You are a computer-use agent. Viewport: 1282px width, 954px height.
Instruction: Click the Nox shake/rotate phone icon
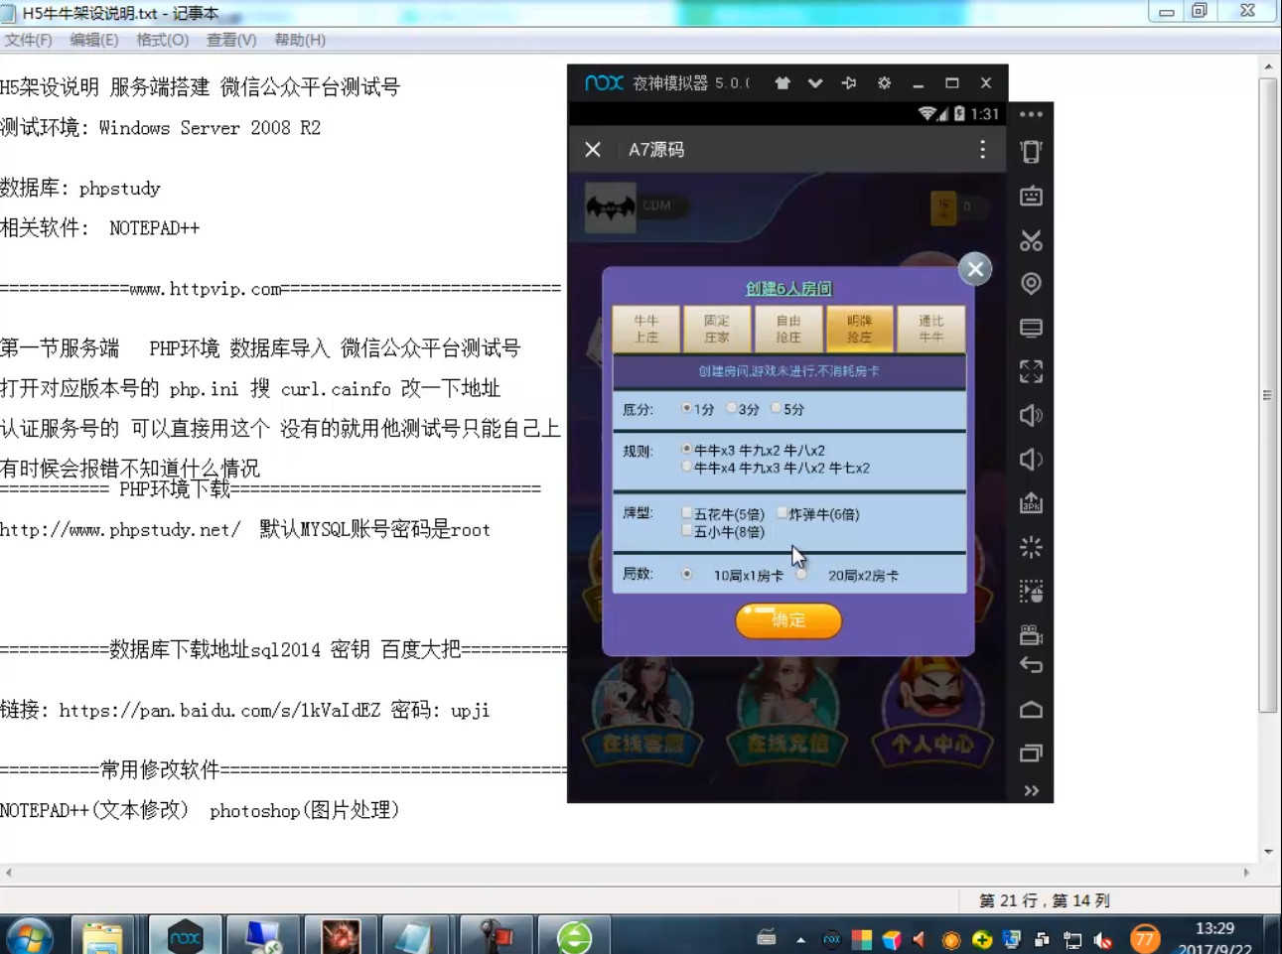click(x=1031, y=152)
